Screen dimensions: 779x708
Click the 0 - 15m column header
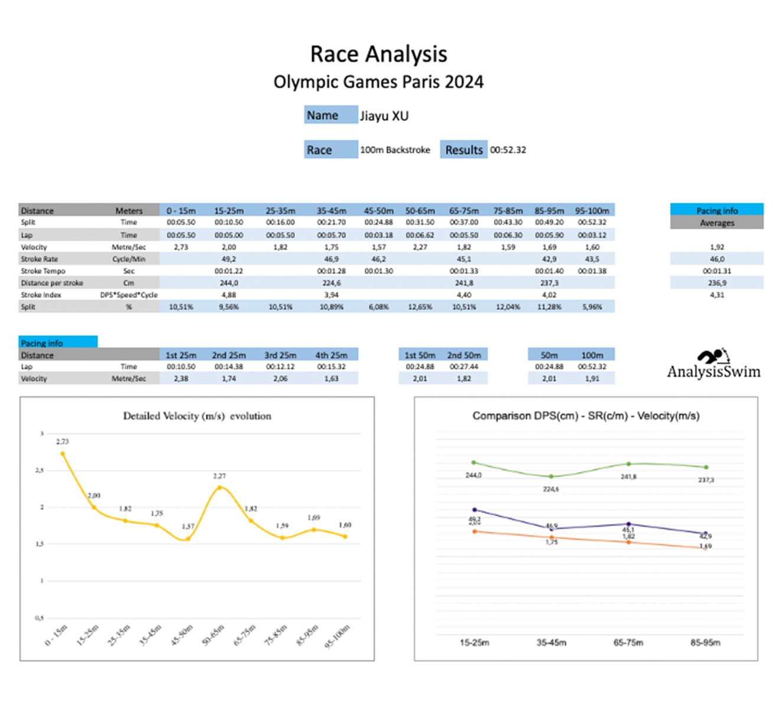pyautogui.click(x=181, y=211)
